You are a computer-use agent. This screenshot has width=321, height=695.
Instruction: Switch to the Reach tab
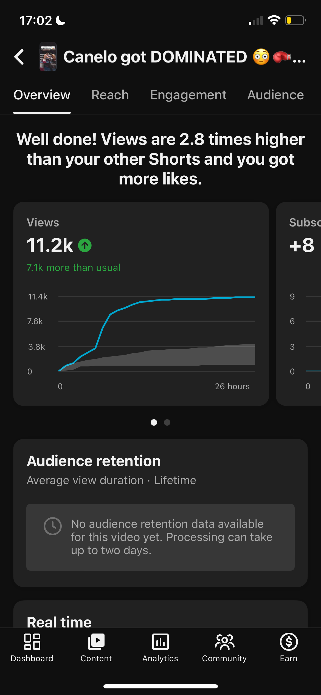[x=110, y=95]
